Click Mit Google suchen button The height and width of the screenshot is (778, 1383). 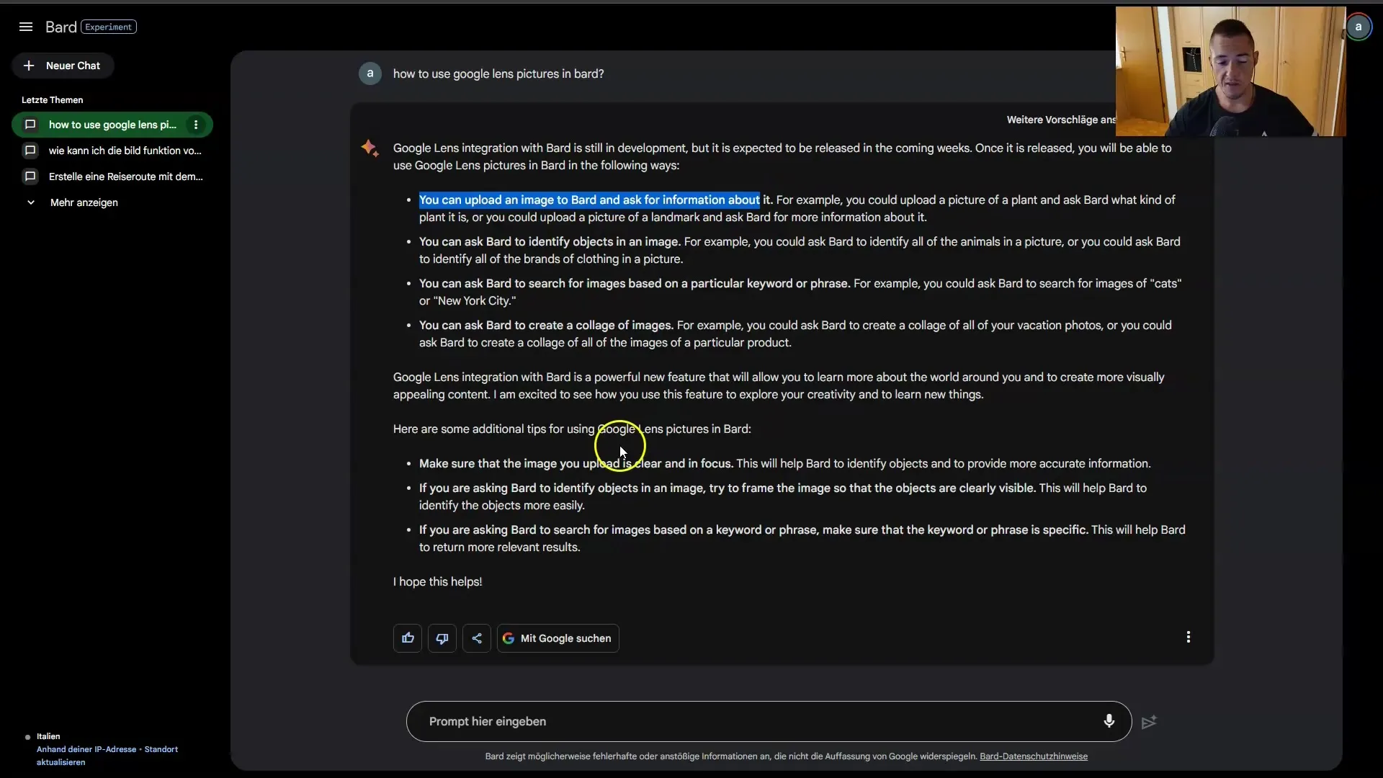[x=558, y=638]
